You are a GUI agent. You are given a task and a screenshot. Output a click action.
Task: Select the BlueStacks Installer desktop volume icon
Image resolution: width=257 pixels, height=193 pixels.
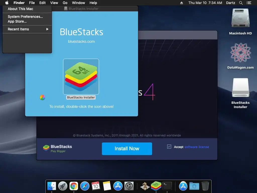pyautogui.click(x=240, y=88)
